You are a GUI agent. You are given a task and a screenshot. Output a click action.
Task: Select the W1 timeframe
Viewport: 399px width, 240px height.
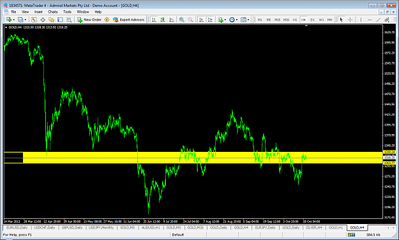[321, 20]
